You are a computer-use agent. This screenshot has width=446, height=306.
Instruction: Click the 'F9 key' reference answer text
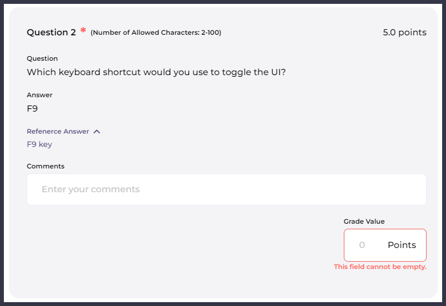click(39, 145)
